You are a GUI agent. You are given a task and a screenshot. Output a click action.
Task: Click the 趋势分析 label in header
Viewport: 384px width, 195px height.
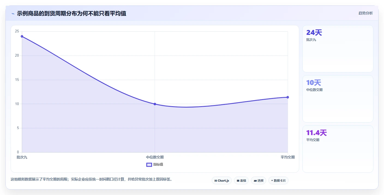coord(365,13)
